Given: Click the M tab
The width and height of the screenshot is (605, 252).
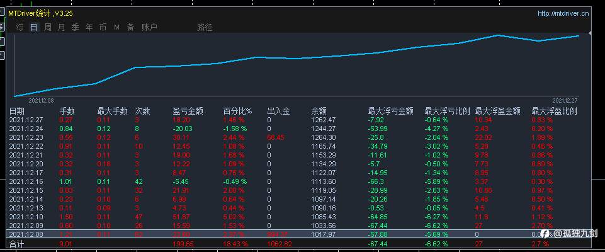Looking at the screenshot, I should [x=116, y=27].
